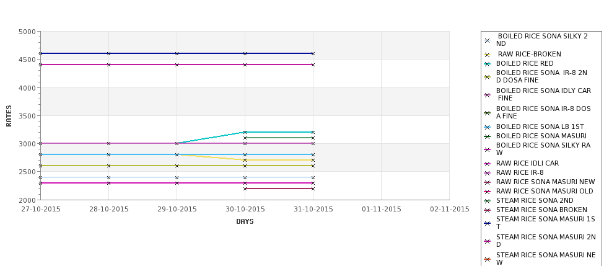The width and height of the screenshot is (604, 266).
Task: Click the 31-10-2015 point on the dark red line
Action: (x=313, y=189)
